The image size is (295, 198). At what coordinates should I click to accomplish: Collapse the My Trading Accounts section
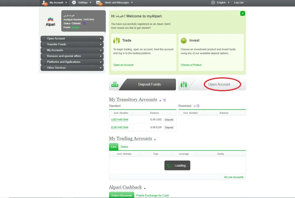click(x=155, y=140)
